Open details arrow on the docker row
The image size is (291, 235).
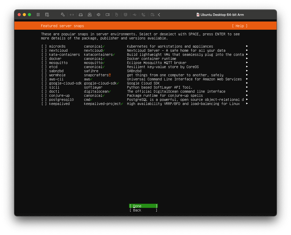tap(247, 58)
